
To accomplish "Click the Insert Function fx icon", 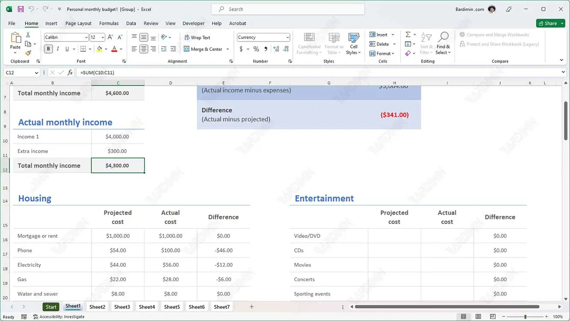I will 70,73.
